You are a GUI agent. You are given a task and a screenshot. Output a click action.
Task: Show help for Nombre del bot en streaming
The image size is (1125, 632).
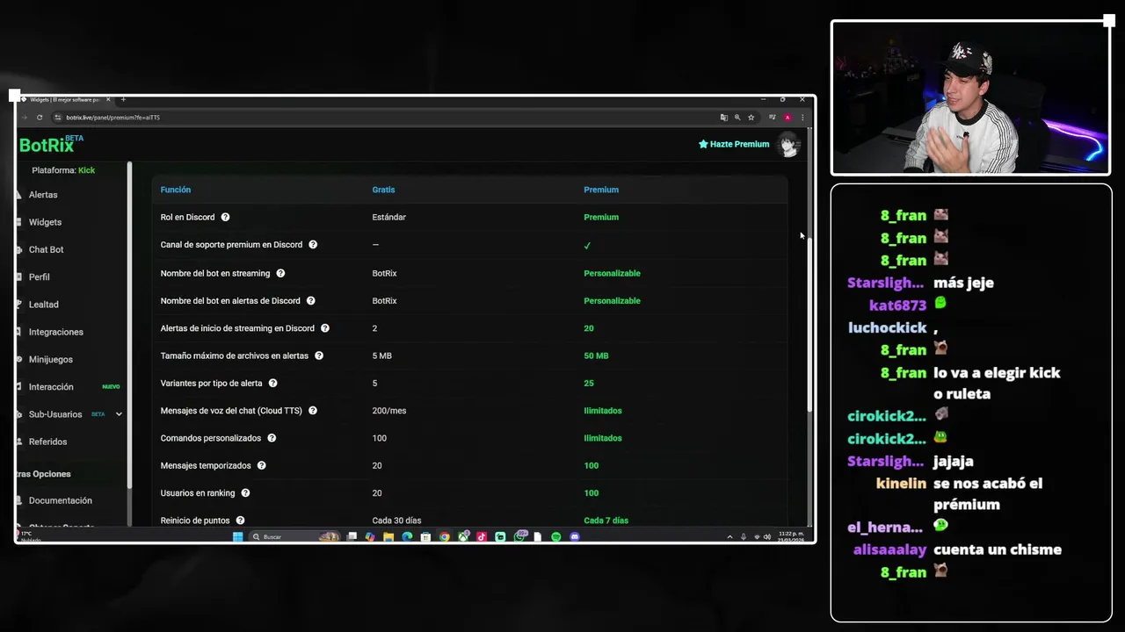pos(280,273)
